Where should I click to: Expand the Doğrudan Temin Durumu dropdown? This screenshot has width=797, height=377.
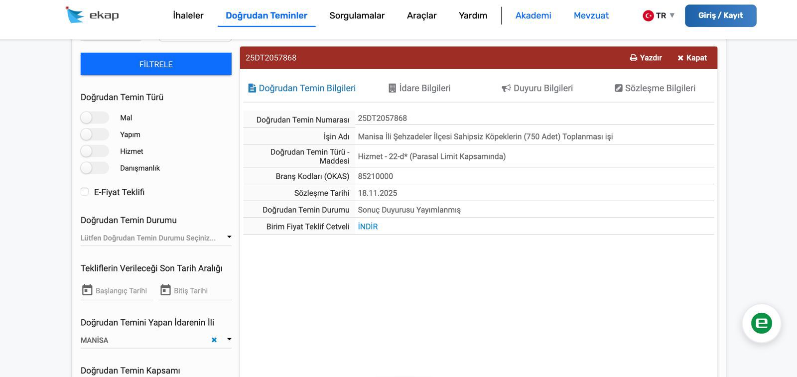tap(229, 237)
